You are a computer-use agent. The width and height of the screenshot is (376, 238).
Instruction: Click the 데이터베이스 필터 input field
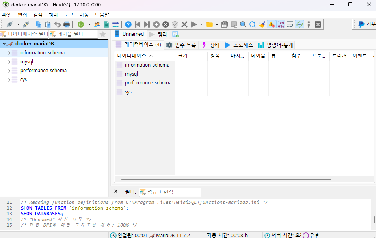24,34
